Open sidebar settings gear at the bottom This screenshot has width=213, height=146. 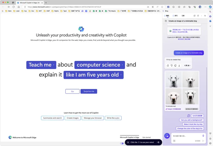click(210, 143)
